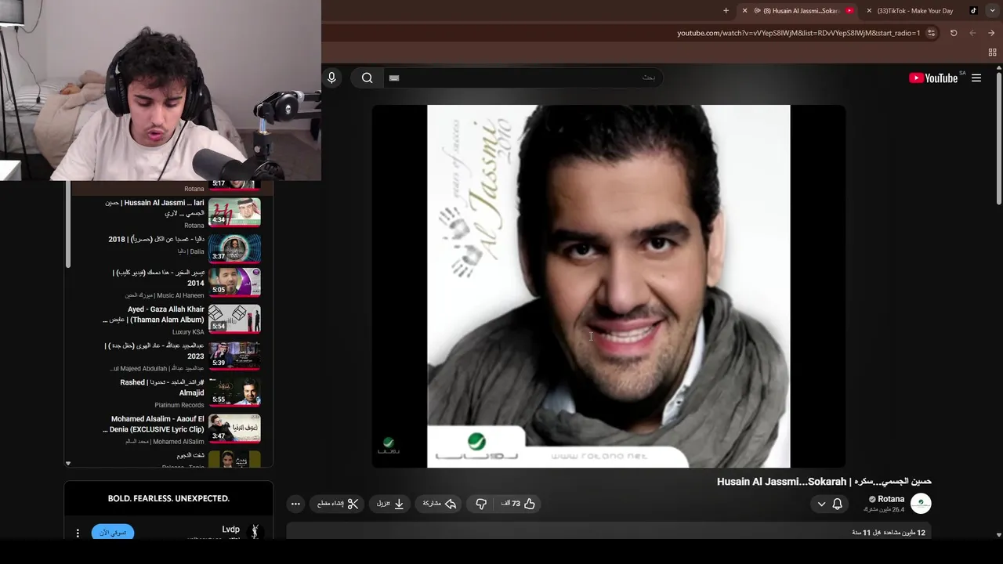Select the Ayed - Gaza Allah Khair title
Viewport: 1003px width, 564px height.
tap(154, 314)
